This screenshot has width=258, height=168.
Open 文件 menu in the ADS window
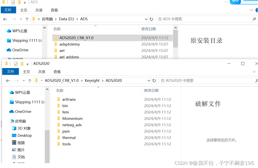8,10
